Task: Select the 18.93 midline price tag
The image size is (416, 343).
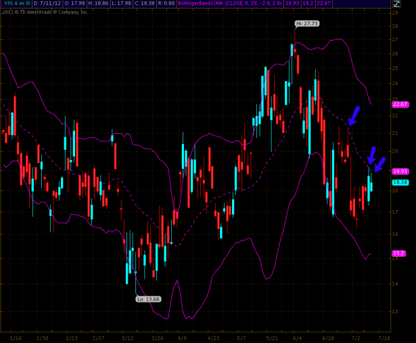Action: [x=399, y=171]
